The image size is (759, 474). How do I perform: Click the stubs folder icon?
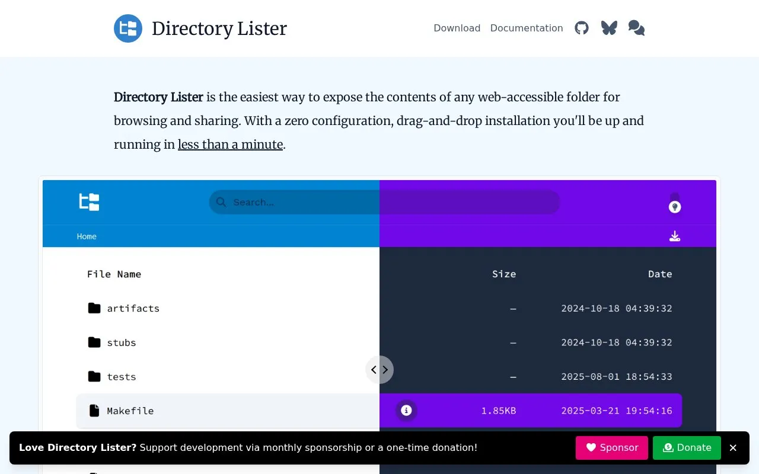pos(94,342)
